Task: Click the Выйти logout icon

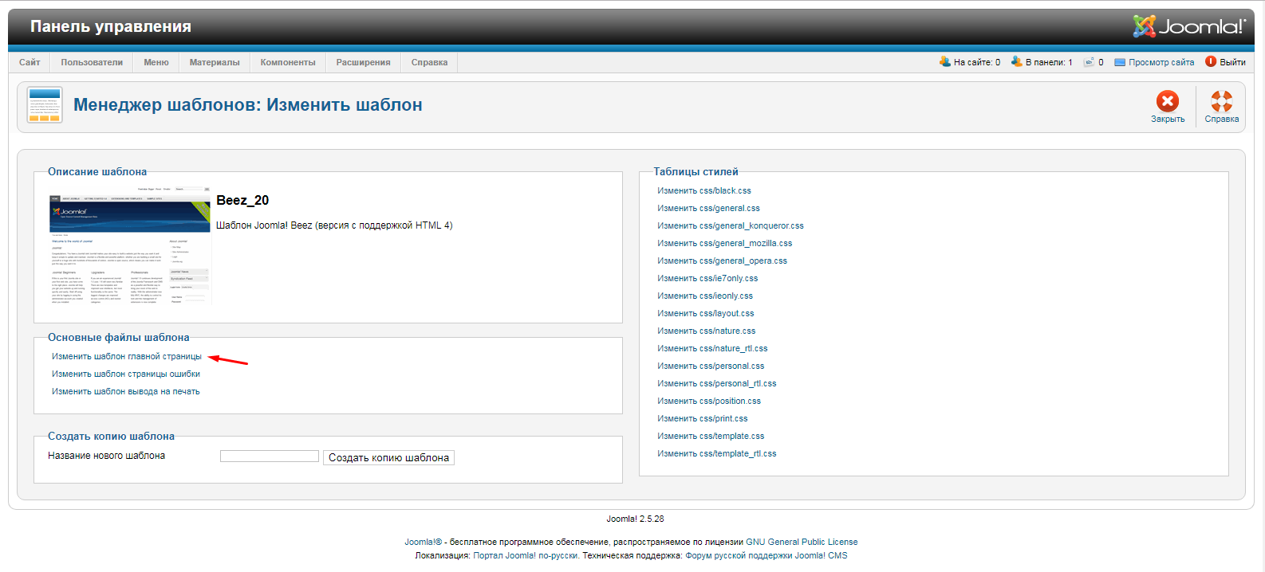Action: point(1211,62)
